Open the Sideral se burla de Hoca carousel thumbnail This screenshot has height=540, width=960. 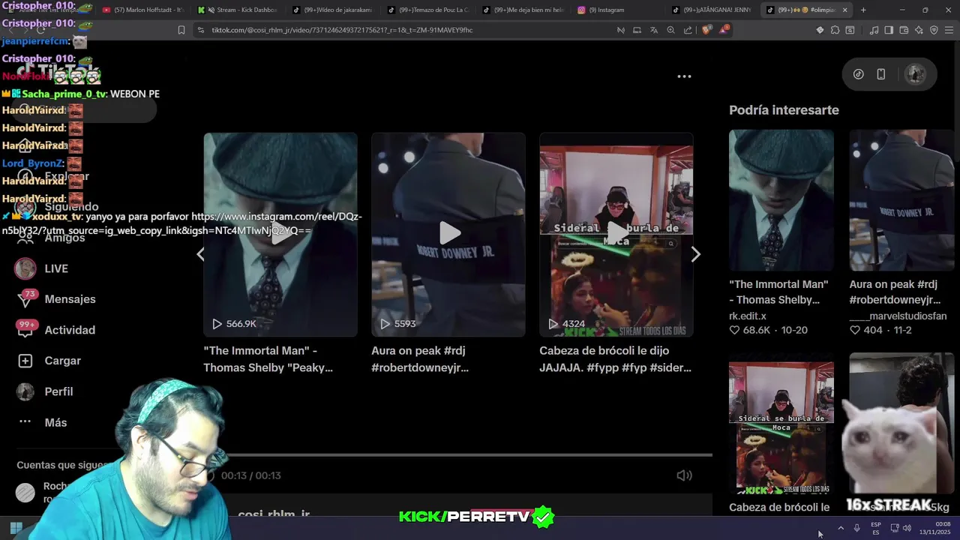(x=616, y=234)
